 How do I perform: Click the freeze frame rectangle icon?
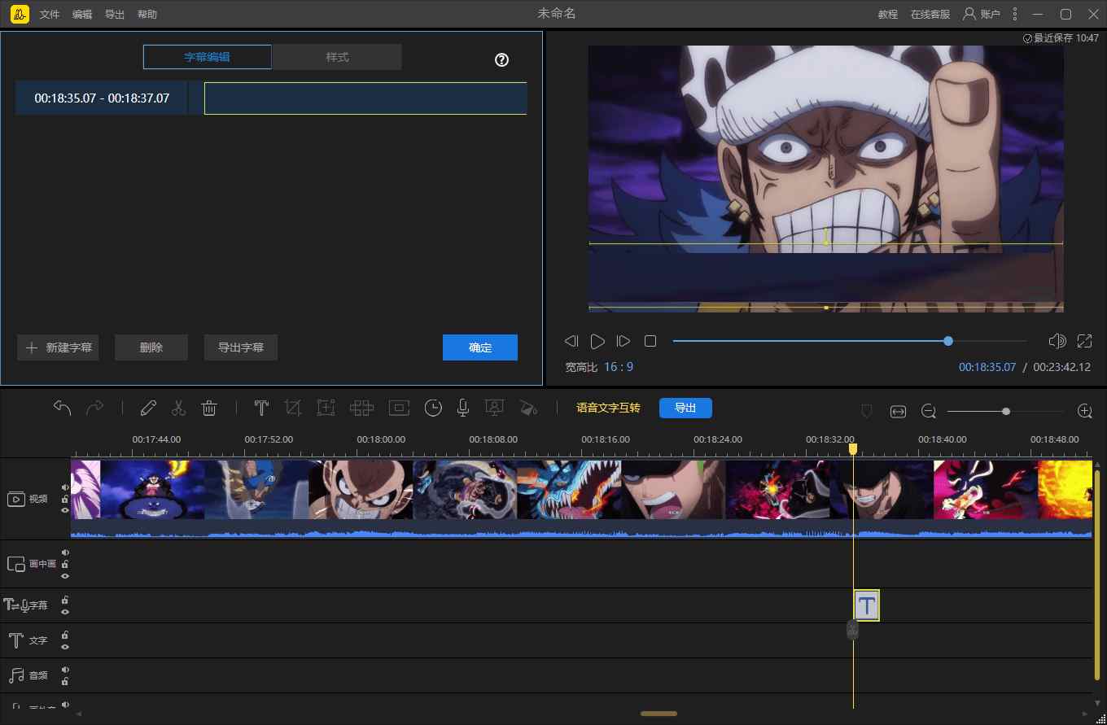coord(399,408)
